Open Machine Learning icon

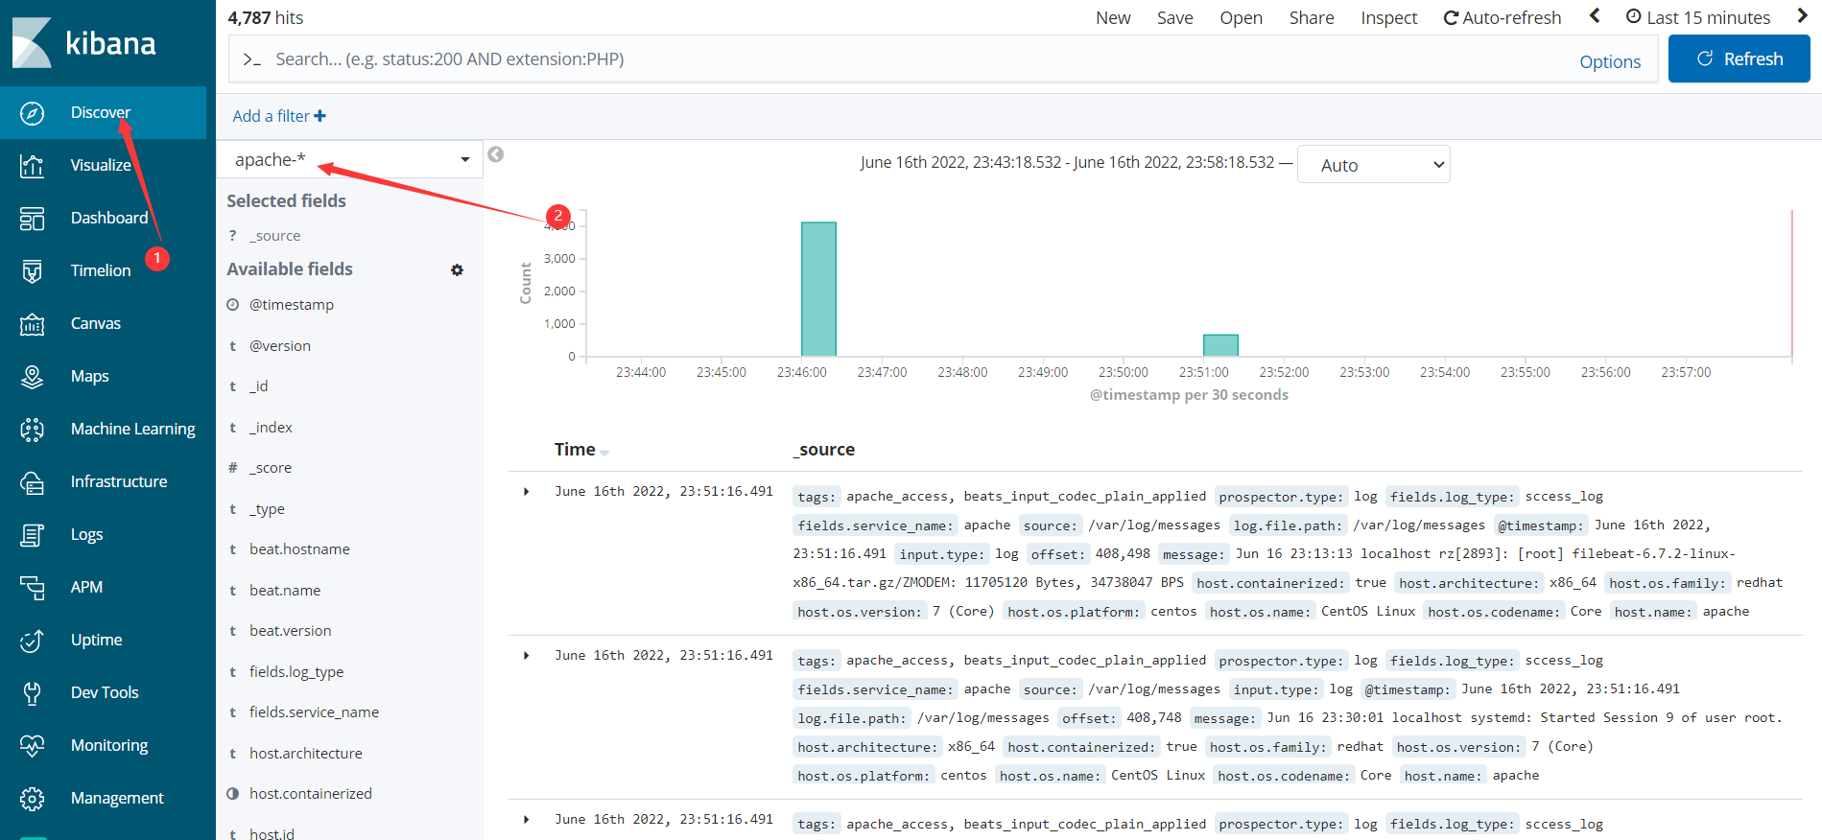pos(32,430)
